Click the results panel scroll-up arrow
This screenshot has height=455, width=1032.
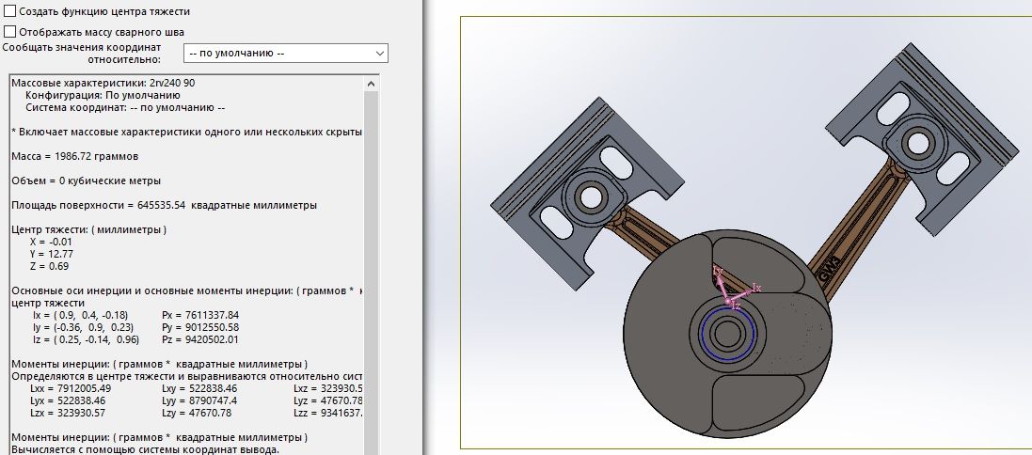[x=372, y=85]
